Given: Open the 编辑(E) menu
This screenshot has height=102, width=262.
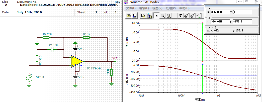Looking at the screenshot, I should 144,8.
